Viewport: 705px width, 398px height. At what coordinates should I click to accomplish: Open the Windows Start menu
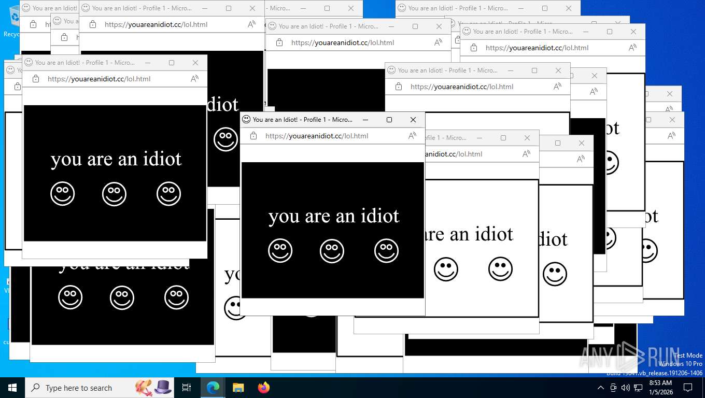click(x=12, y=388)
